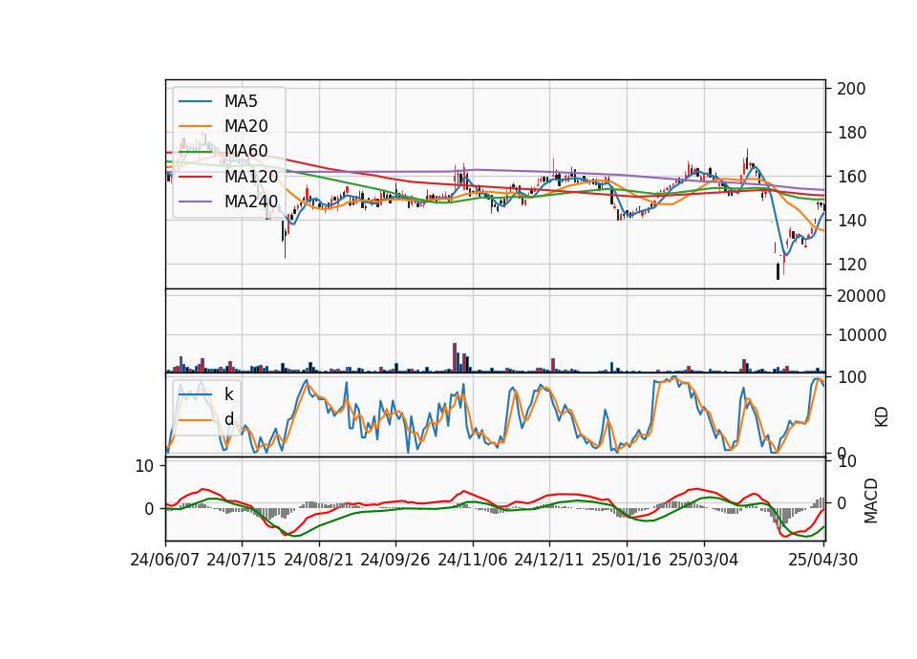This screenshot has height=659, width=917.
Task: Click the 10000 volume axis tick label
Action: click(862, 335)
